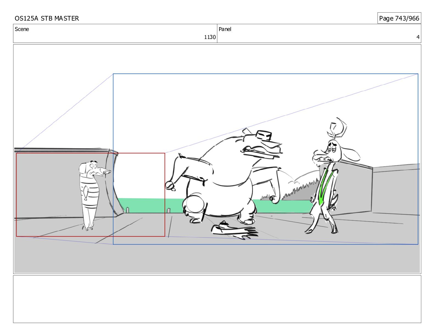435x336 pixels.
Task: Click the 'OS125A STB MASTER' title text
Action: [x=47, y=18]
